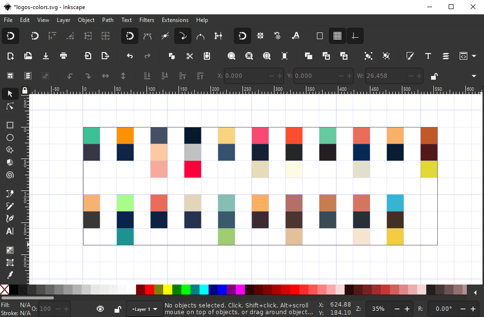Toggle snapping to the page border

pyautogui.click(x=320, y=36)
